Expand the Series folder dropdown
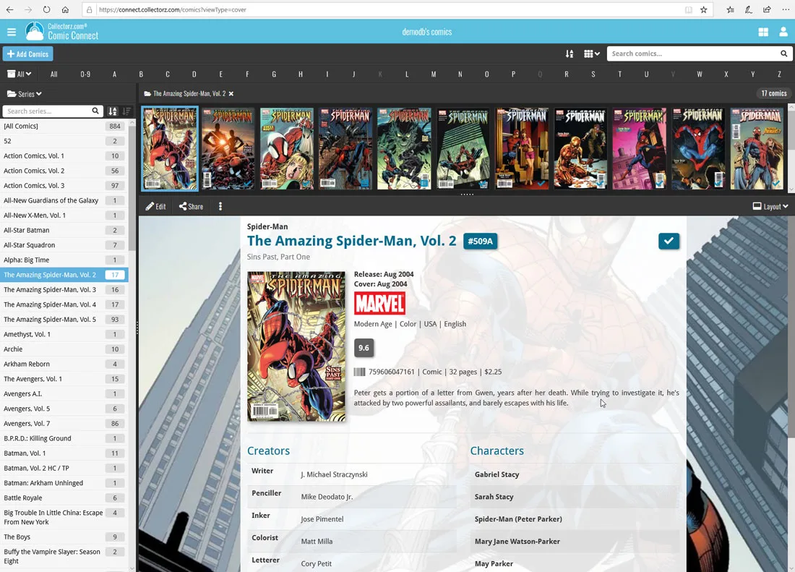This screenshot has width=795, height=572. [x=25, y=94]
